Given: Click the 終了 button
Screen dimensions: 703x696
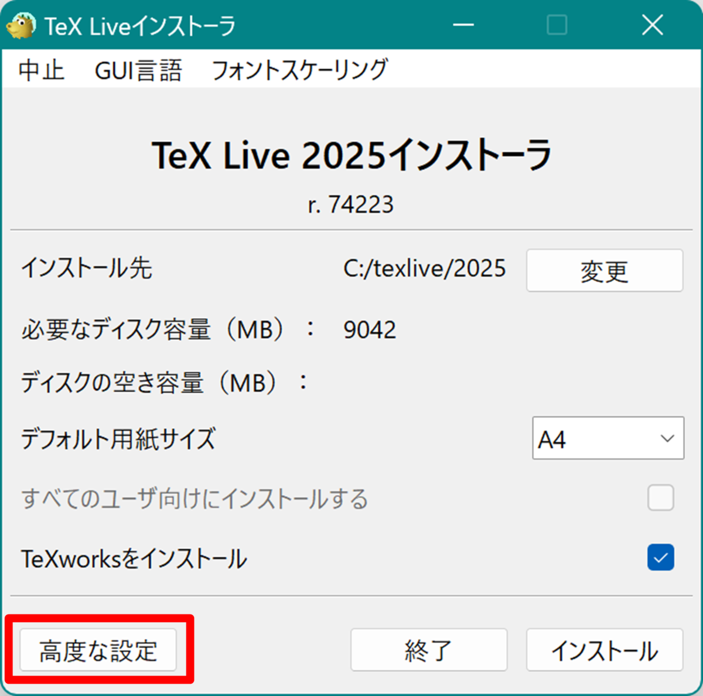Looking at the screenshot, I should point(429,650).
